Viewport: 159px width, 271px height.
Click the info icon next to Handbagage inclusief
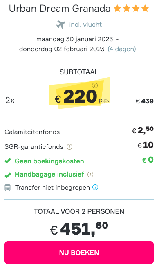point(90,175)
